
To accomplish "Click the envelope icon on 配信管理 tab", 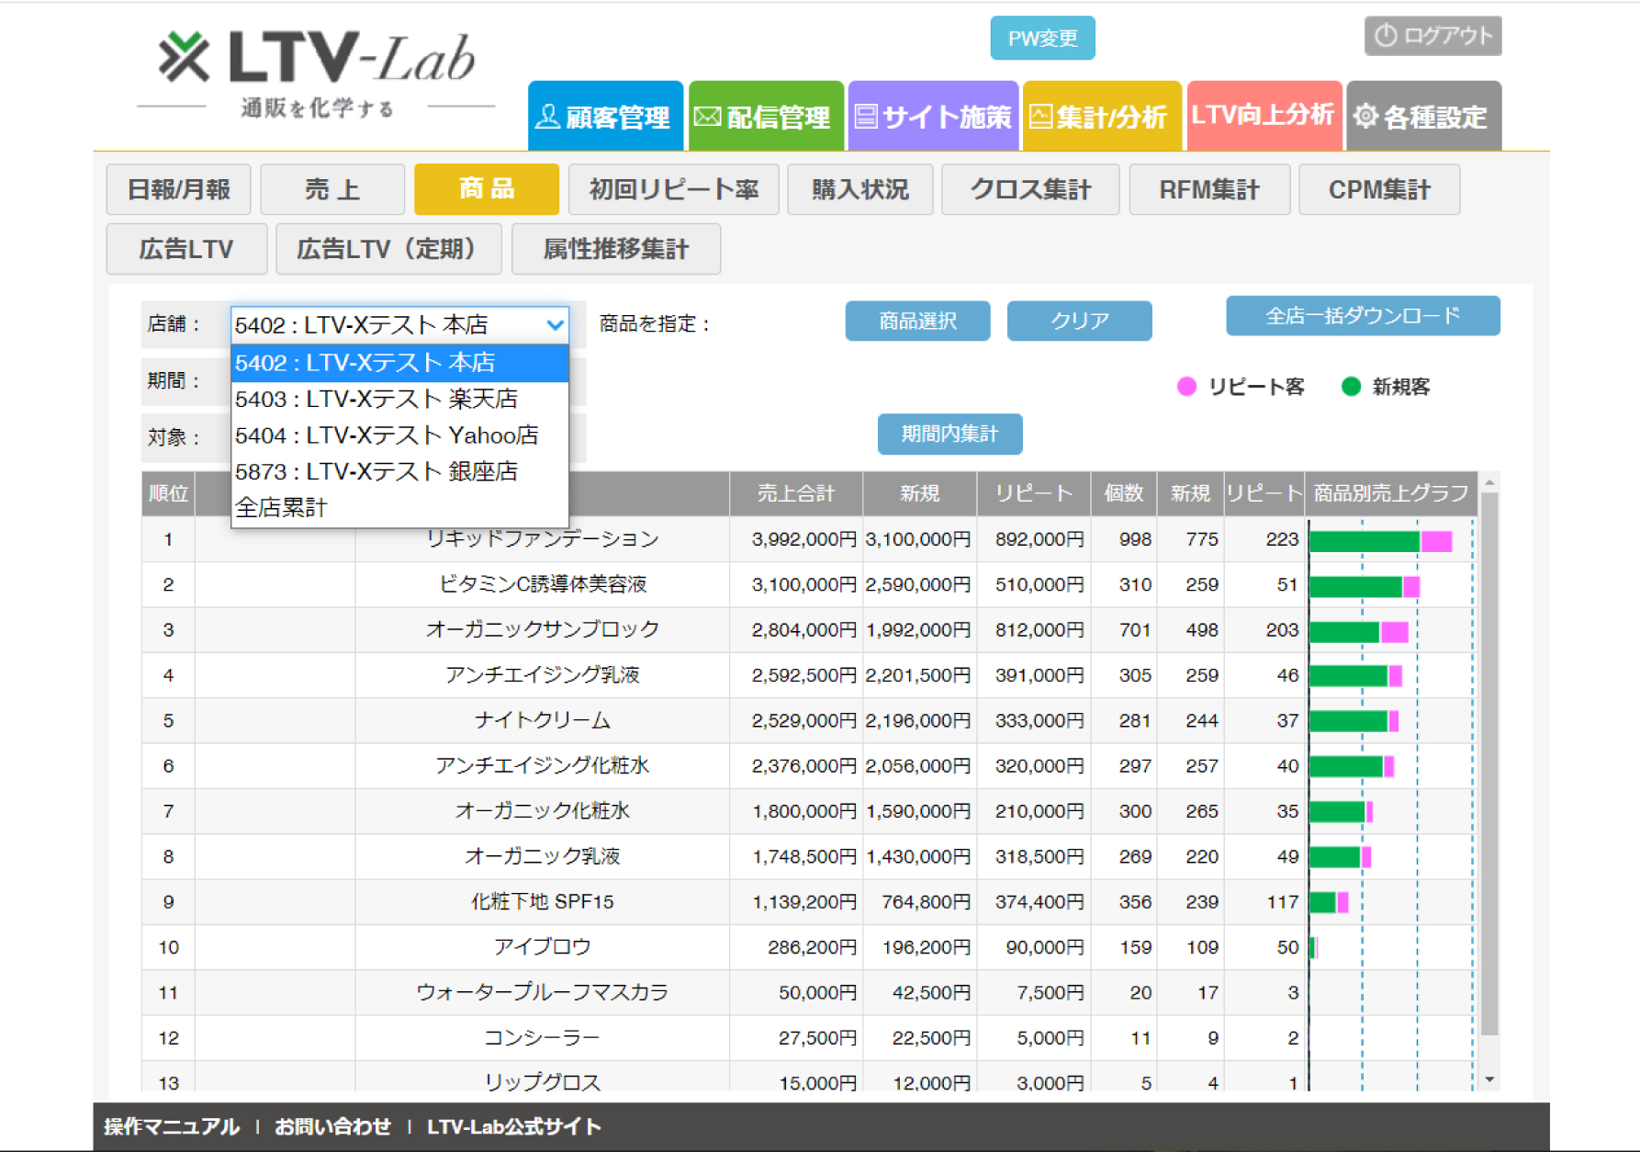I will click(x=707, y=116).
